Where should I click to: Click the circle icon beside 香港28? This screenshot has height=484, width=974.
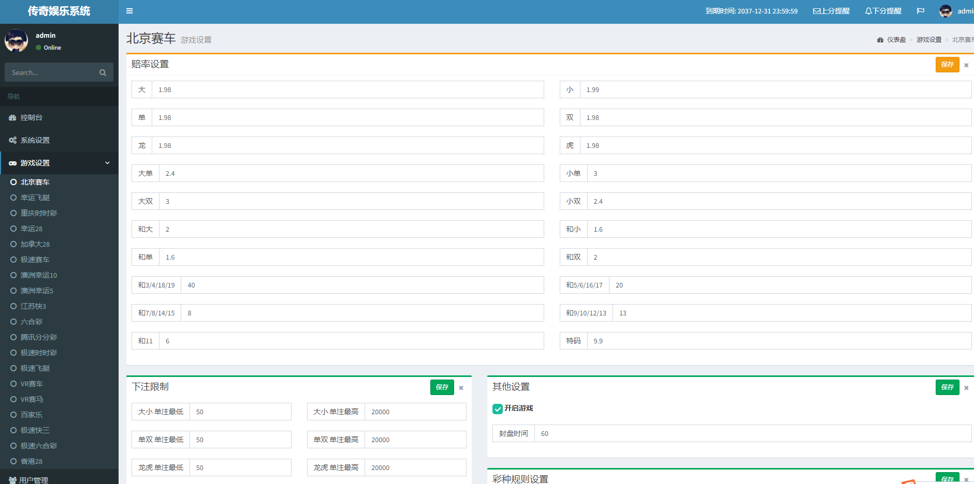click(x=13, y=461)
